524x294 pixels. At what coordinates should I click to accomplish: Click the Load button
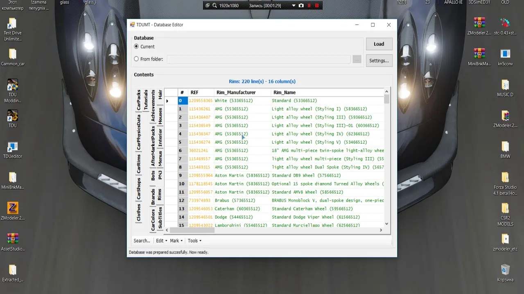tap(379, 44)
